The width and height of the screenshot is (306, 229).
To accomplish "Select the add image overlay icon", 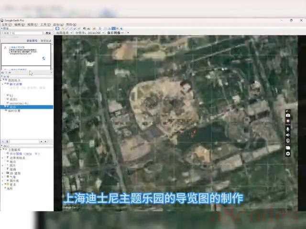I will point(75,29).
